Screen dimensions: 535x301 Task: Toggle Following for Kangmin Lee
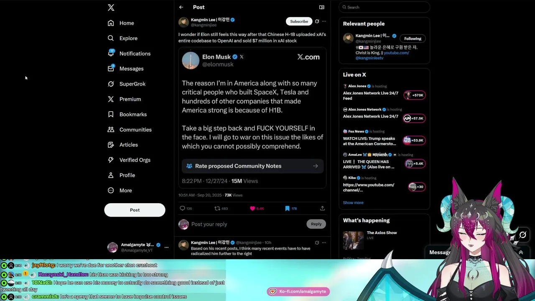pyautogui.click(x=413, y=38)
